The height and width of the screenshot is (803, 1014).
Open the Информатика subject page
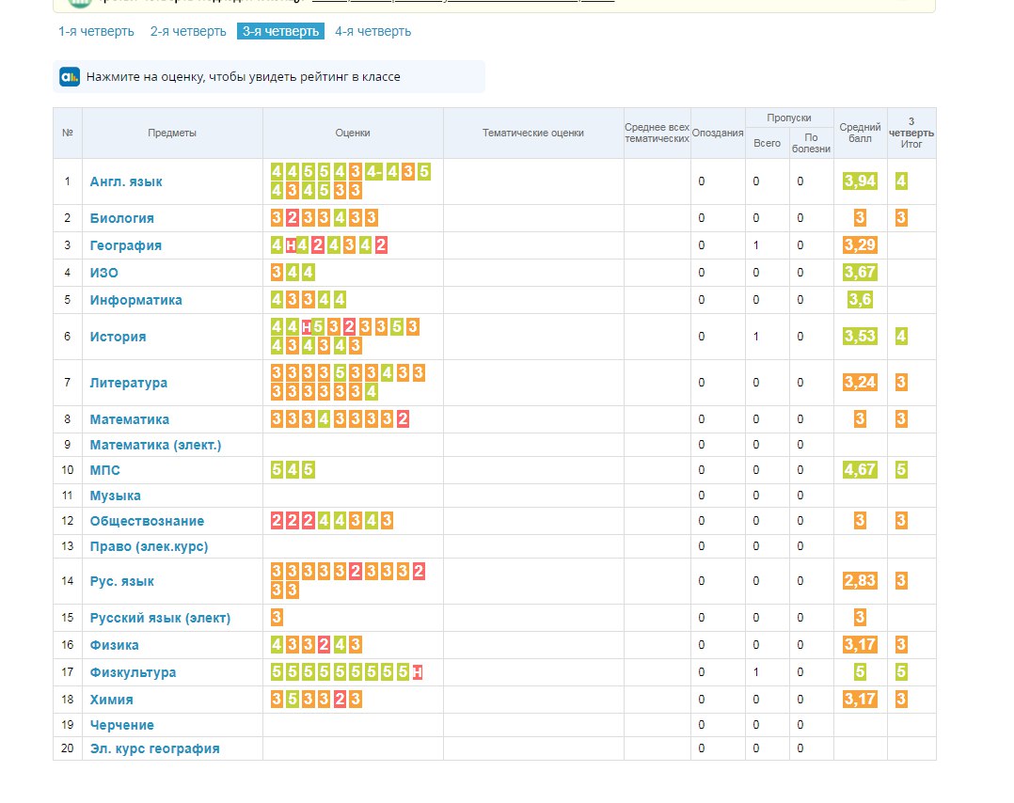(x=135, y=300)
